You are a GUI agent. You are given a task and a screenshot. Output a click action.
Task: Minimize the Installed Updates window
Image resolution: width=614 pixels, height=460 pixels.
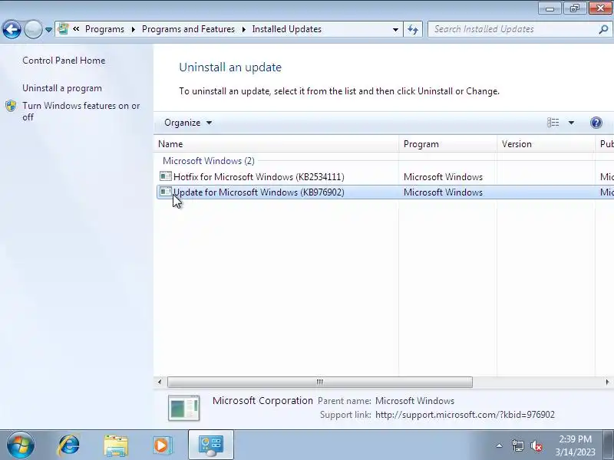pos(550,8)
